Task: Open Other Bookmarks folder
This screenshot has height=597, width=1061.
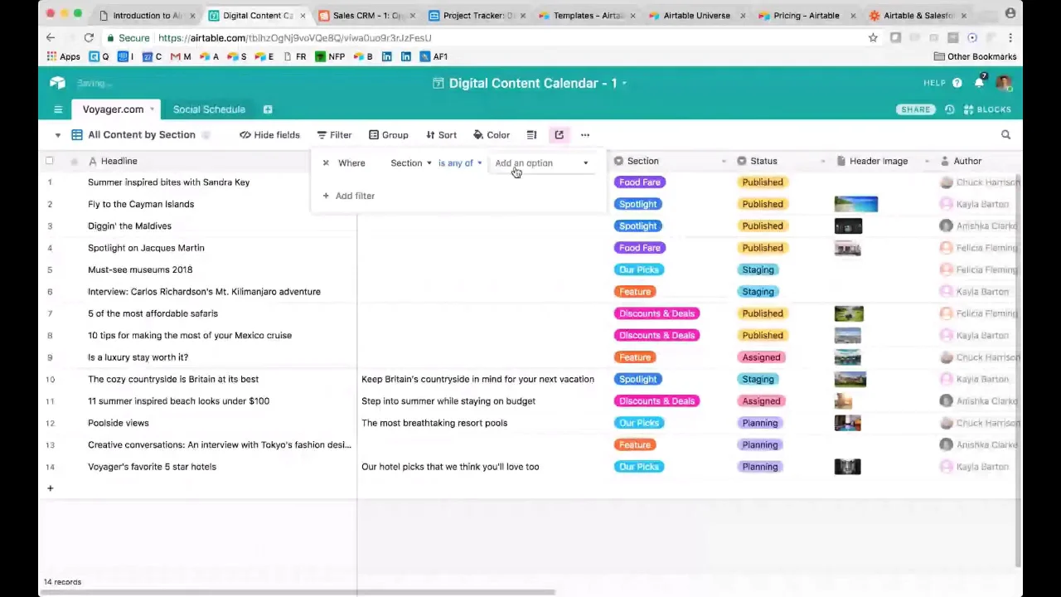Action: (x=975, y=56)
